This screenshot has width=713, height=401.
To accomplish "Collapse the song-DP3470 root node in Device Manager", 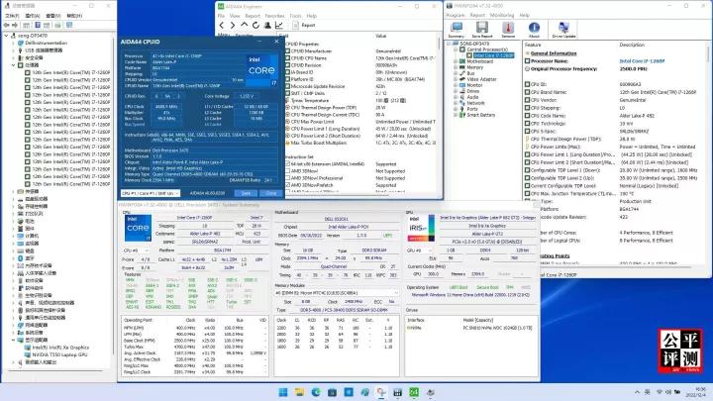I will (x=6, y=36).
